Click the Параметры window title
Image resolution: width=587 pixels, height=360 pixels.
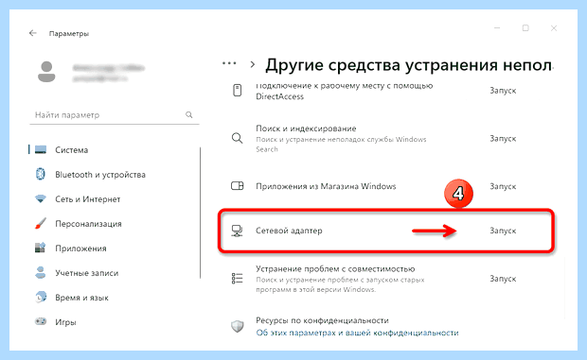(x=69, y=34)
